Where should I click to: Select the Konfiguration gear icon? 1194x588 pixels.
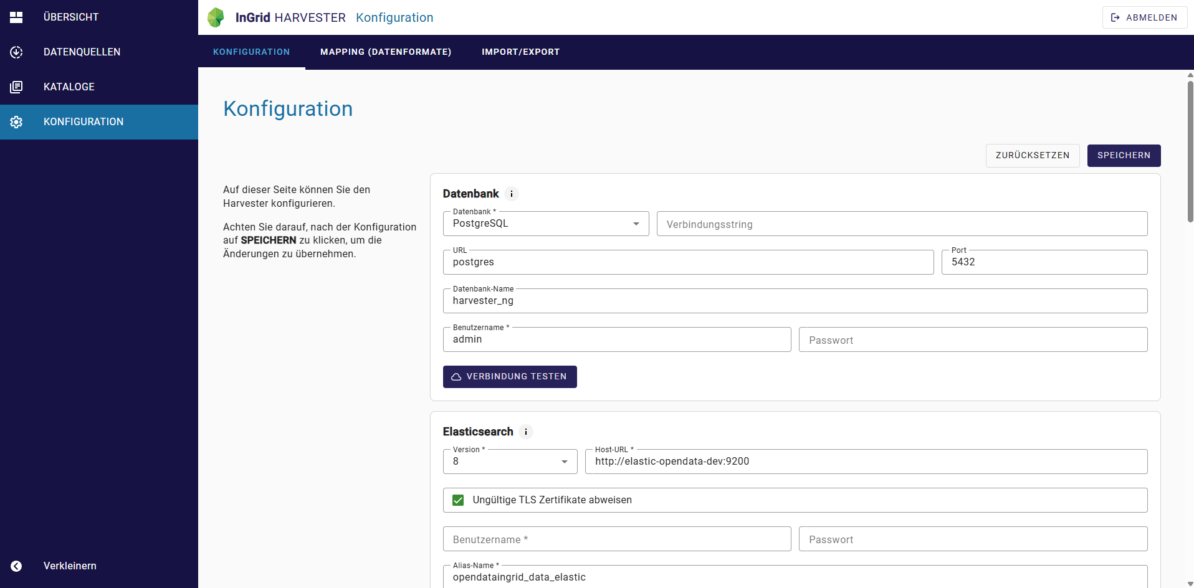(16, 122)
